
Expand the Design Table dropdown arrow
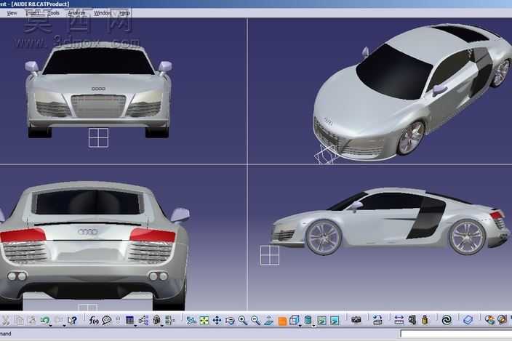pyautogui.click(x=135, y=325)
